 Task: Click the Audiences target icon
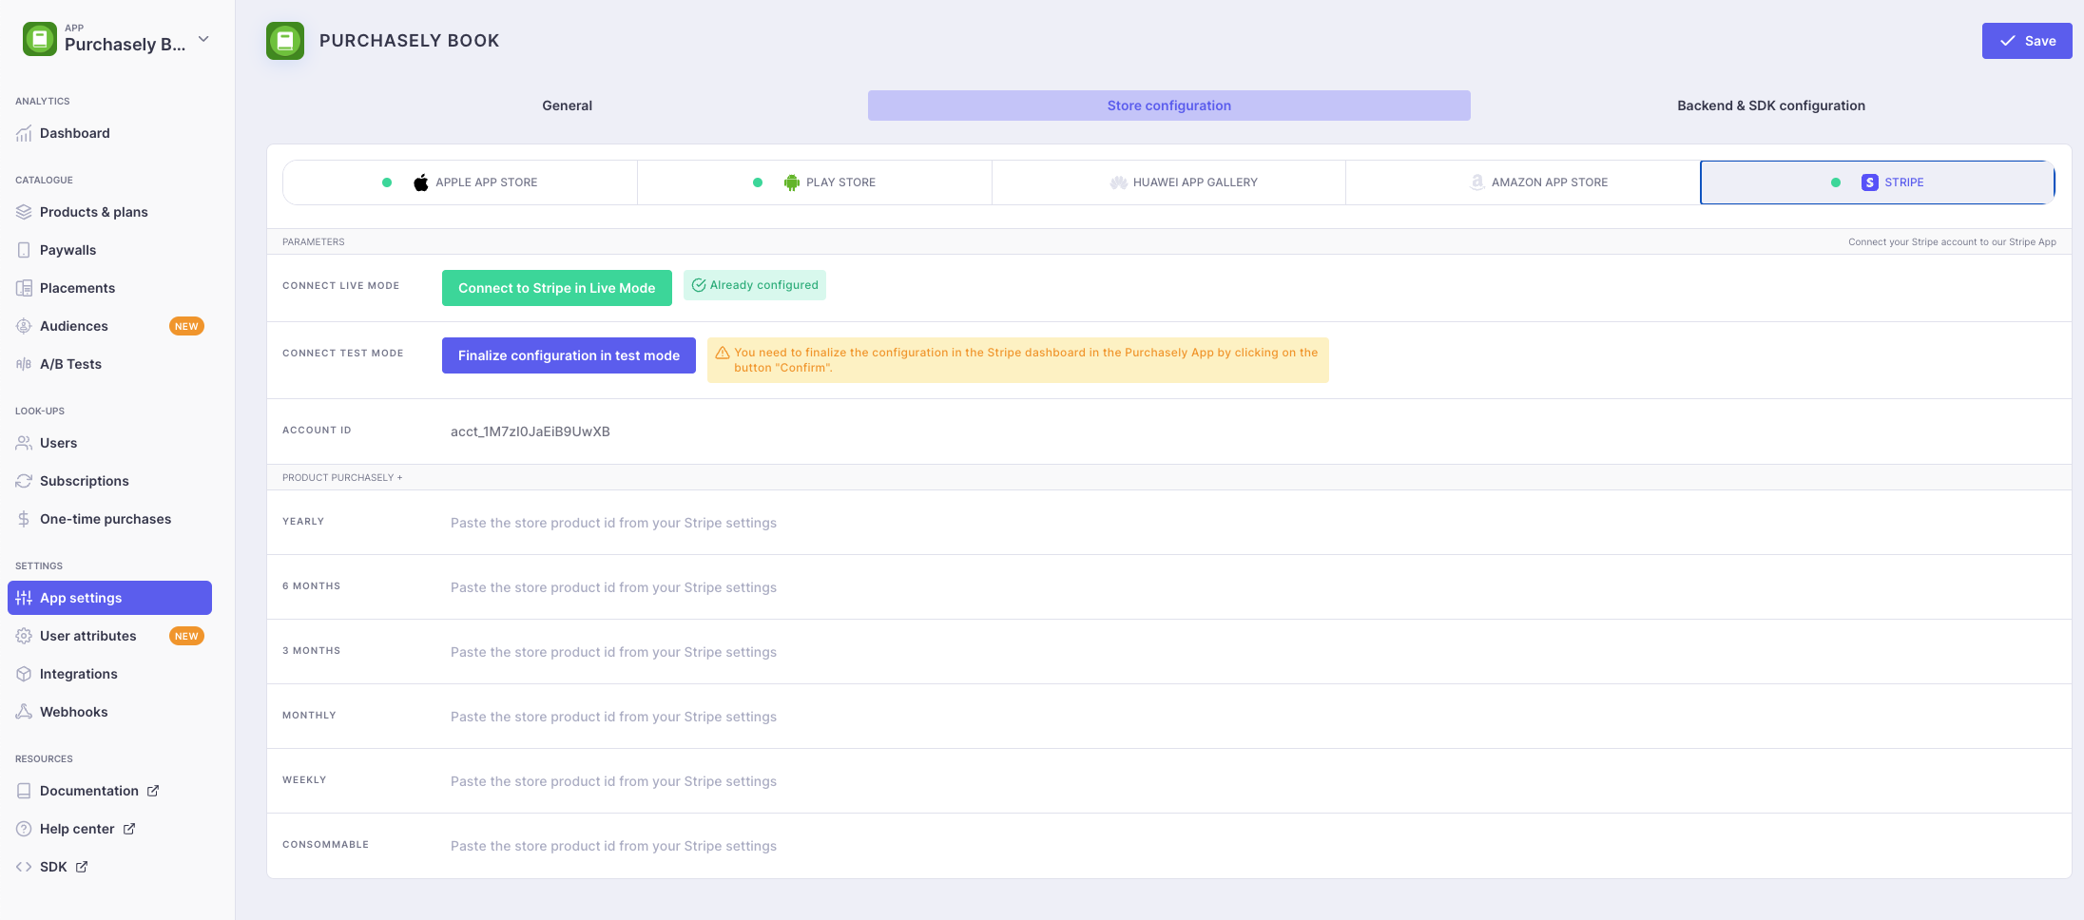[24, 326]
